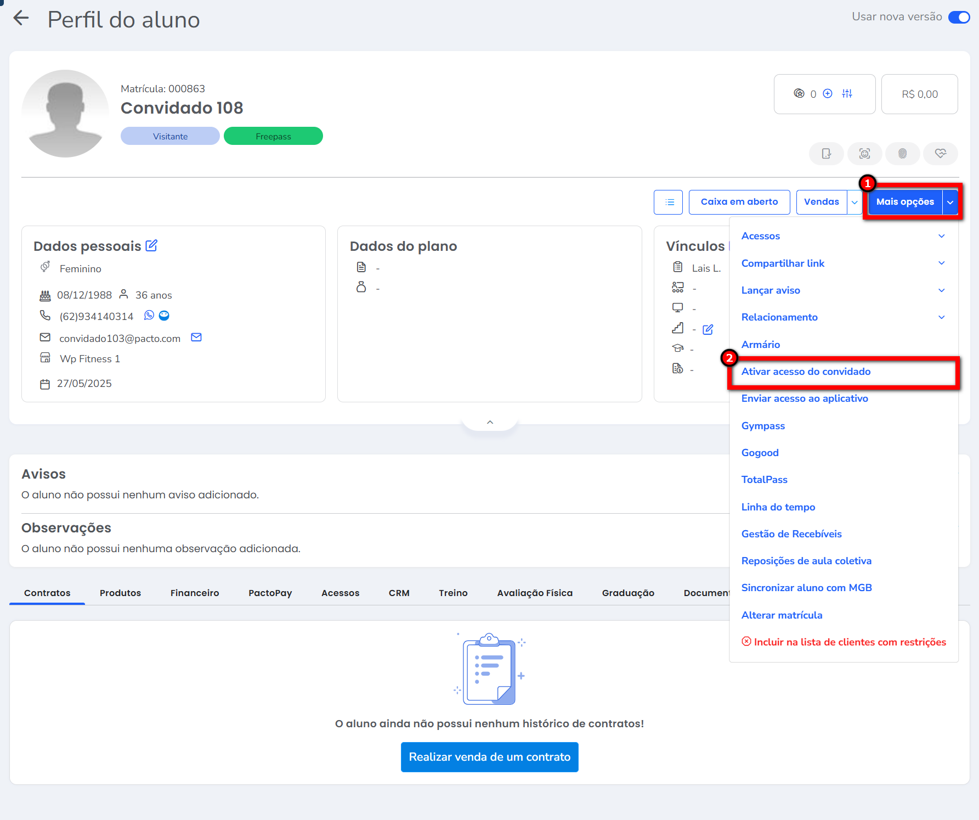The height and width of the screenshot is (820, 979).
Task: Add credit with the plus circle icon
Action: 828,94
